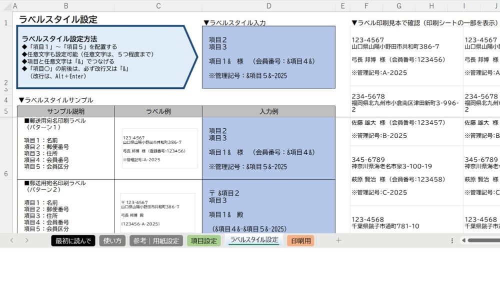Switch to the 使い方 sheet tab
The width and height of the screenshot is (500, 281).
pyautogui.click(x=112, y=241)
